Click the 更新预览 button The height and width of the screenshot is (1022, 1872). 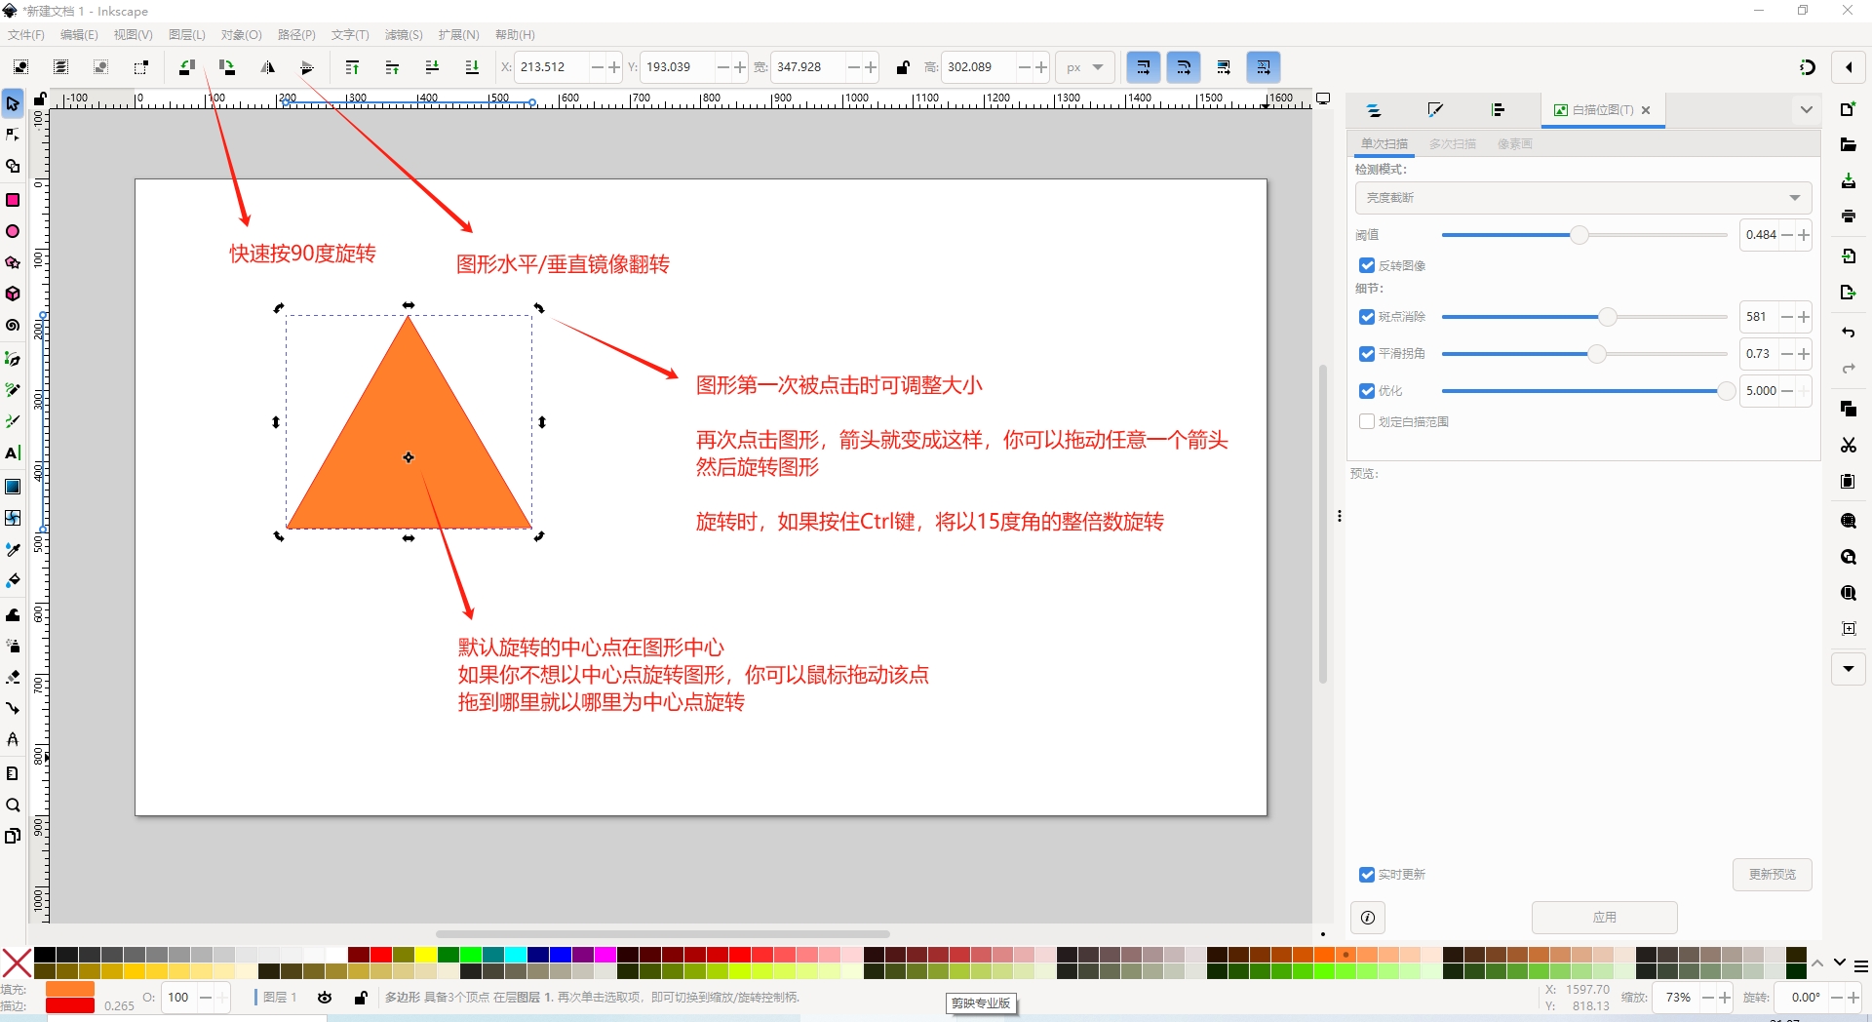click(1772, 875)
